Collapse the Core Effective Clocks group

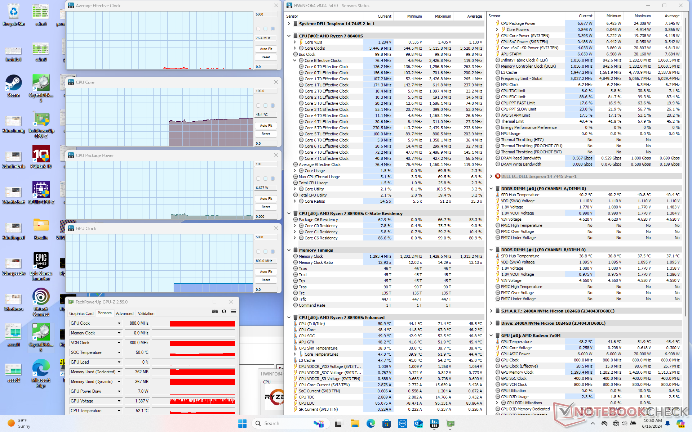[x=295, y=60]
